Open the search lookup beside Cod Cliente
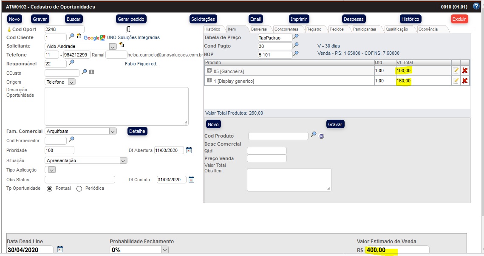Viewport: 484px width, 256px height. (x=71, y=37)
